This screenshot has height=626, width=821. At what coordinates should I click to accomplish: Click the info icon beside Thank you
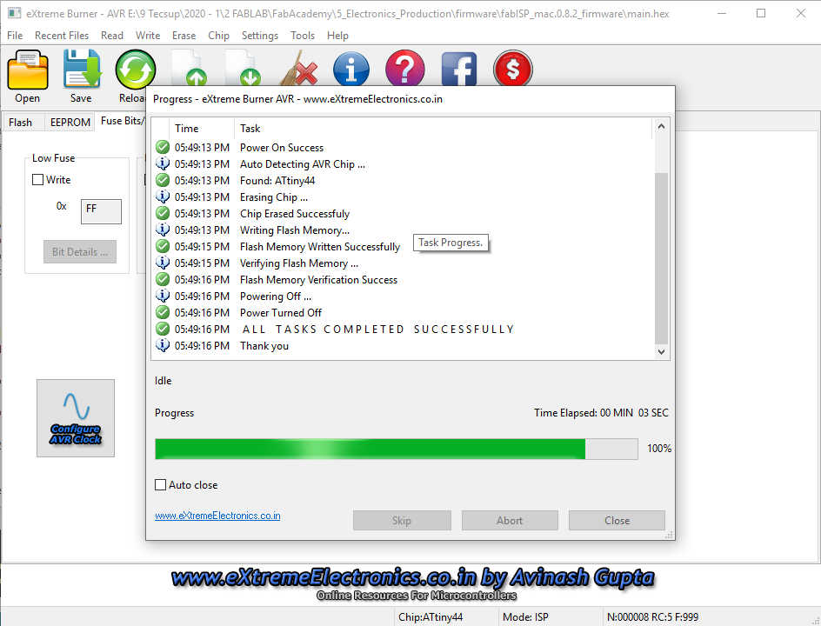[x=163, y=345]
